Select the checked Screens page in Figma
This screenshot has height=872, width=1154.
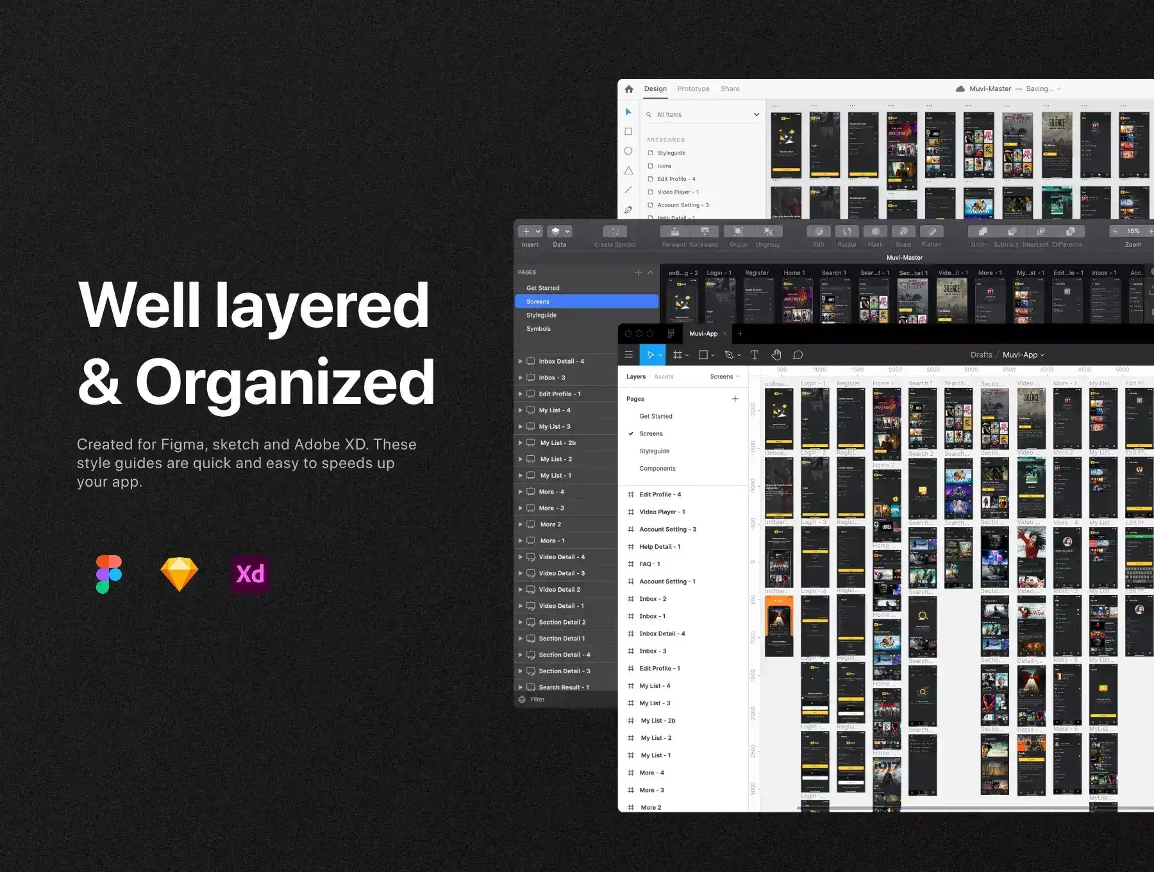point(651,433)
